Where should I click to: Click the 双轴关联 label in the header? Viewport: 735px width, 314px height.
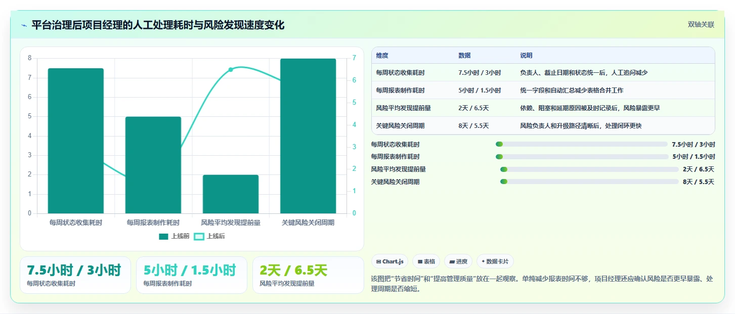point(701,25)
